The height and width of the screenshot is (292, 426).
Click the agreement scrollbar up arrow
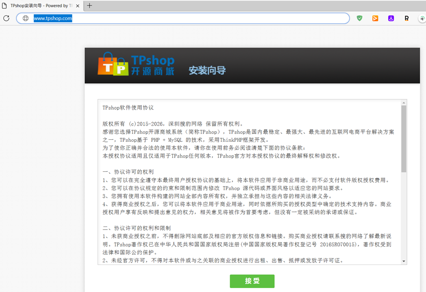click(x=404, y=103)
